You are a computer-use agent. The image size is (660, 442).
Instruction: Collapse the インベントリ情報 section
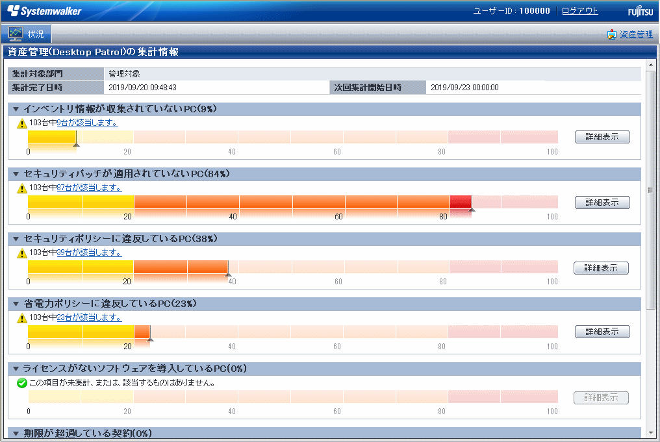16,109
